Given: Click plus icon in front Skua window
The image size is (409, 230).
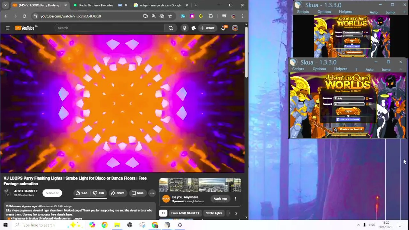Looking at the screenshot, I should pos(400,69).
